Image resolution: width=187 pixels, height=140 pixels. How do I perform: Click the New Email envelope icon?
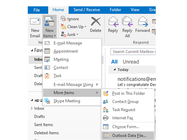pyautogui.click(x=35, y=21)
